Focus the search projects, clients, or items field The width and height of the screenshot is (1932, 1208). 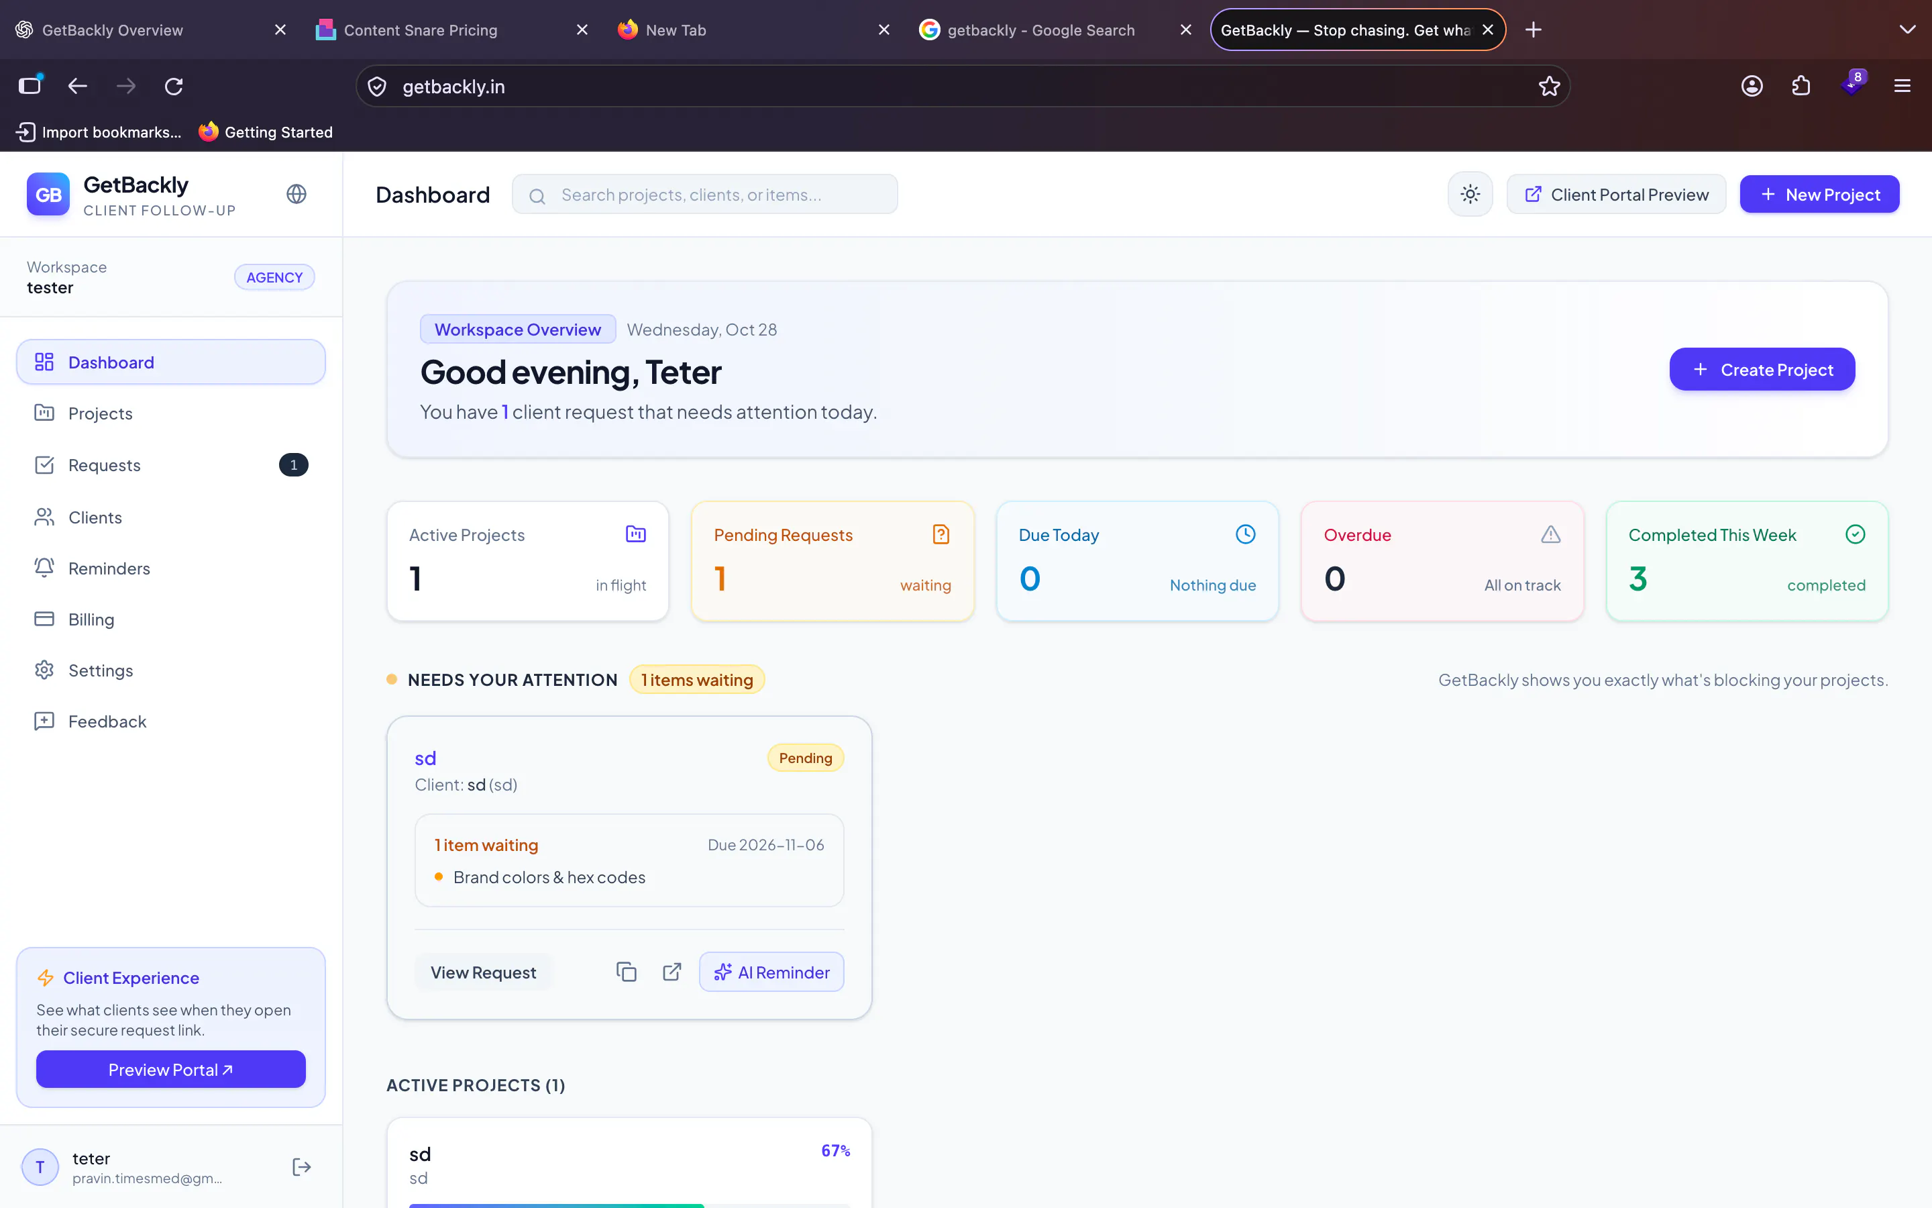pos(705,194)
